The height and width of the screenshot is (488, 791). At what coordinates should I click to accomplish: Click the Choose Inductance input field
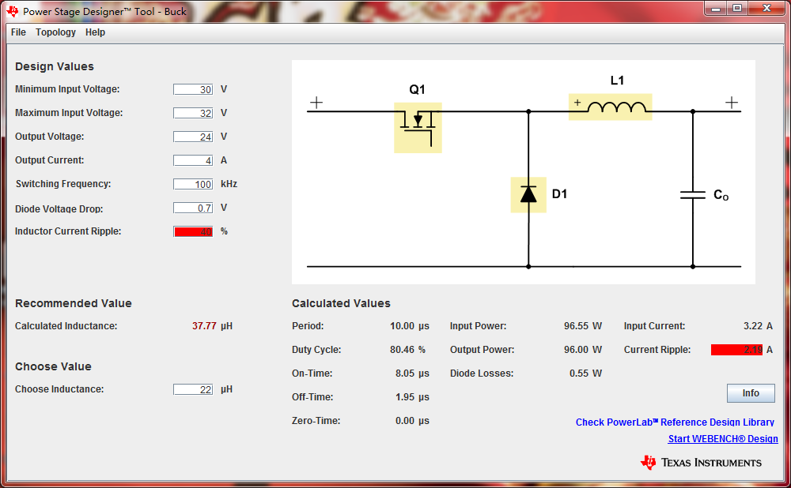(193, 389)
